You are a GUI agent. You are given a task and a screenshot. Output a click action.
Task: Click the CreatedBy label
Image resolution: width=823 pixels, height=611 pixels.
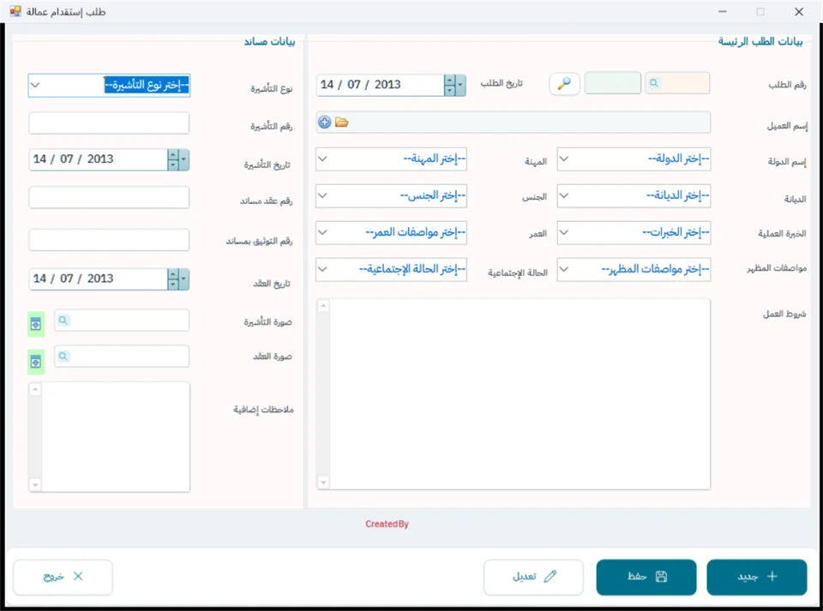(x=387, y=524)
